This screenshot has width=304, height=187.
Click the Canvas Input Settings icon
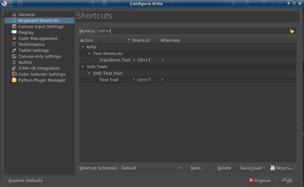(14, 26)
